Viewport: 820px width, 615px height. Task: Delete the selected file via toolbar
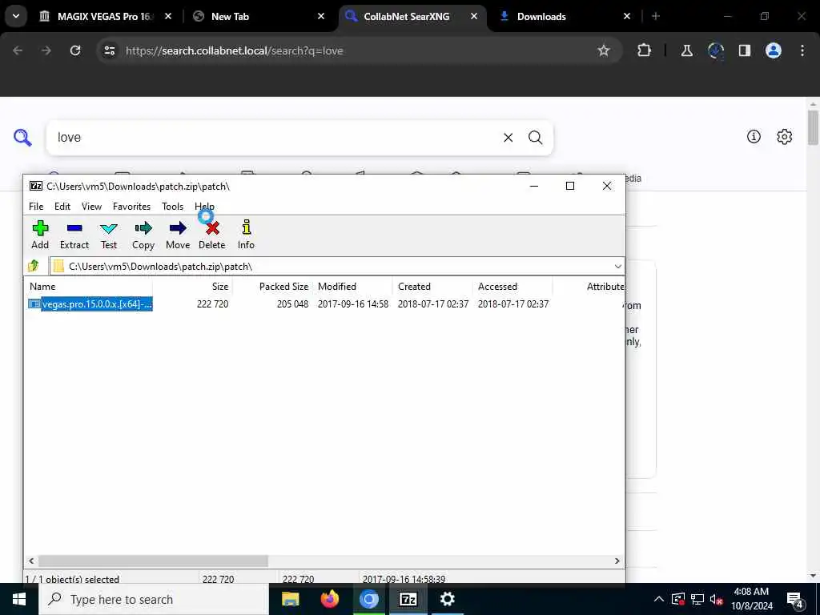tap(211, 235)
